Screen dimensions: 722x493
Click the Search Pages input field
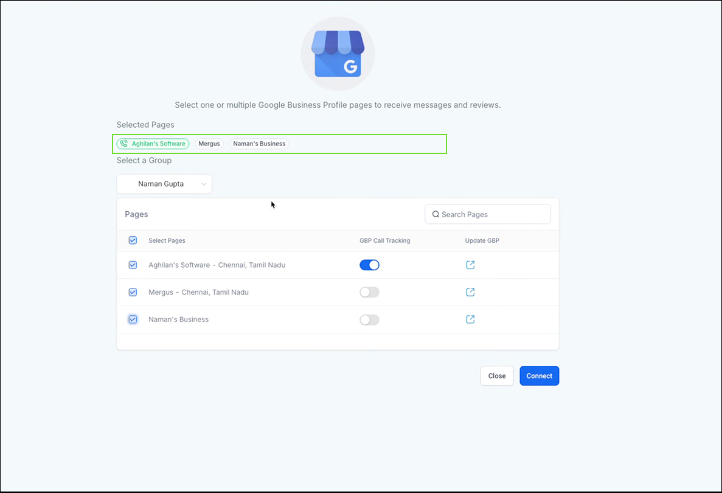(493, 214)
